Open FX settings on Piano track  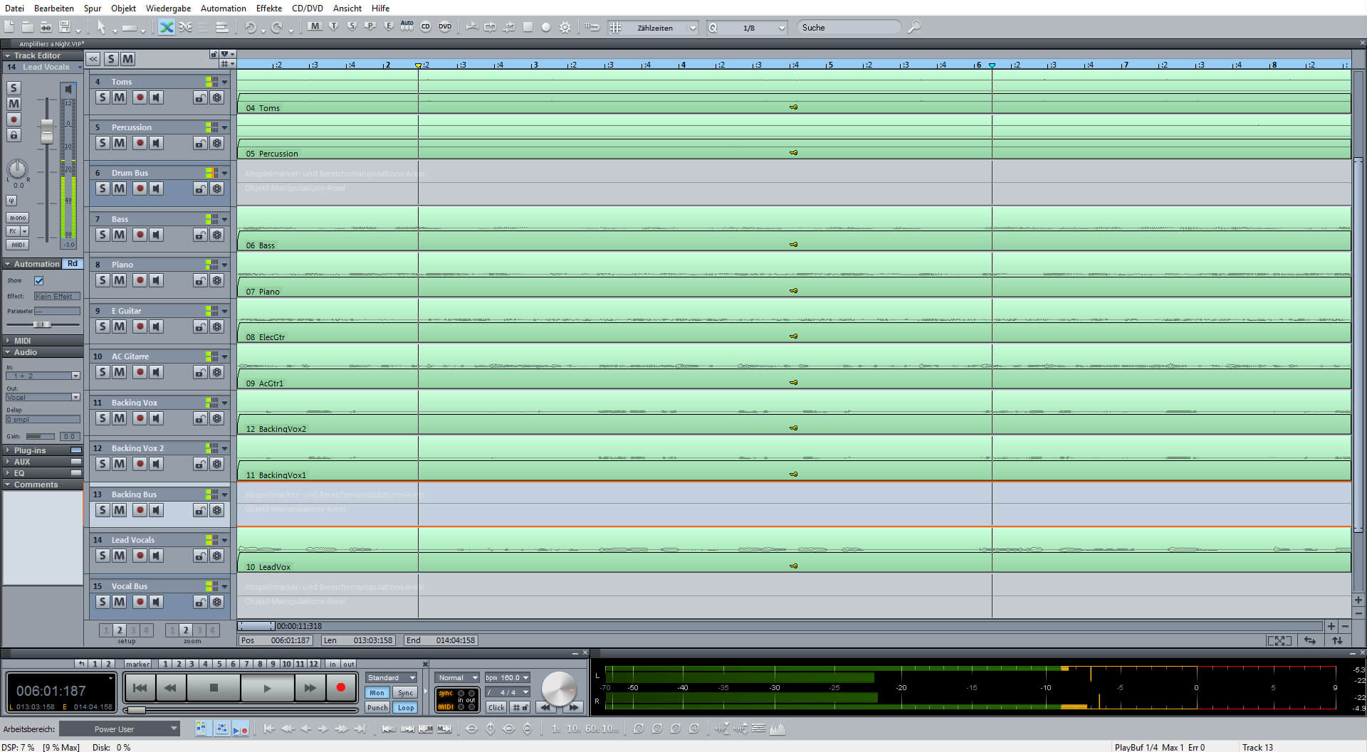[x=217, y=280]
